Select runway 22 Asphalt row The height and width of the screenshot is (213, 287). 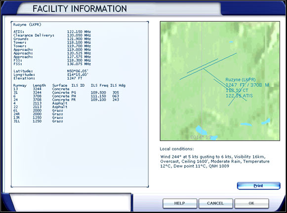click(x=41, y=107)
